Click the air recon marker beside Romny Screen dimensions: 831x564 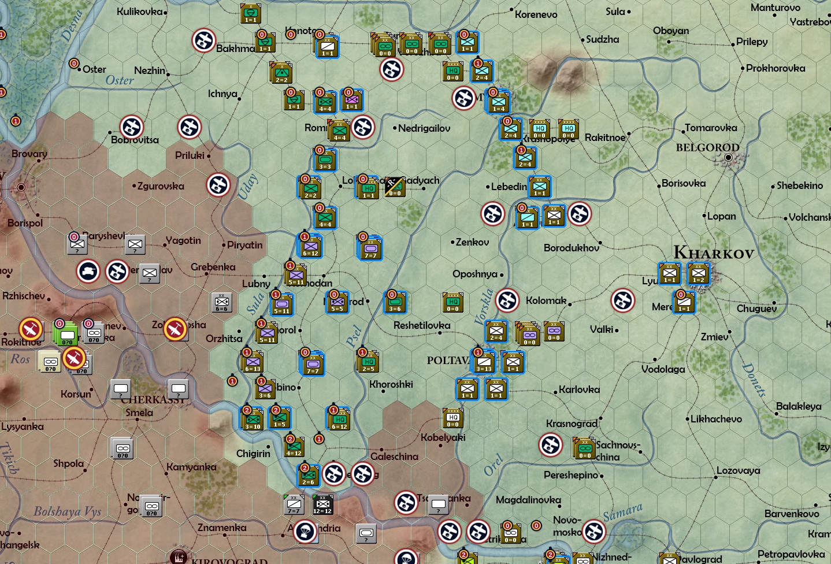[x=363, y=127]
